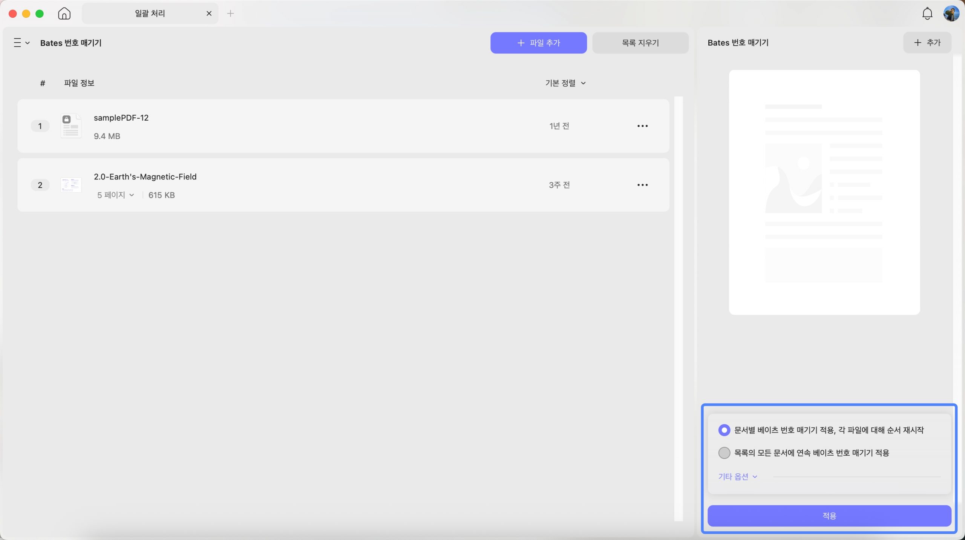Select 2.0-Earth's-Magnetic-Field file name
This screenshot has width=965, height=540.
[145, 177]
